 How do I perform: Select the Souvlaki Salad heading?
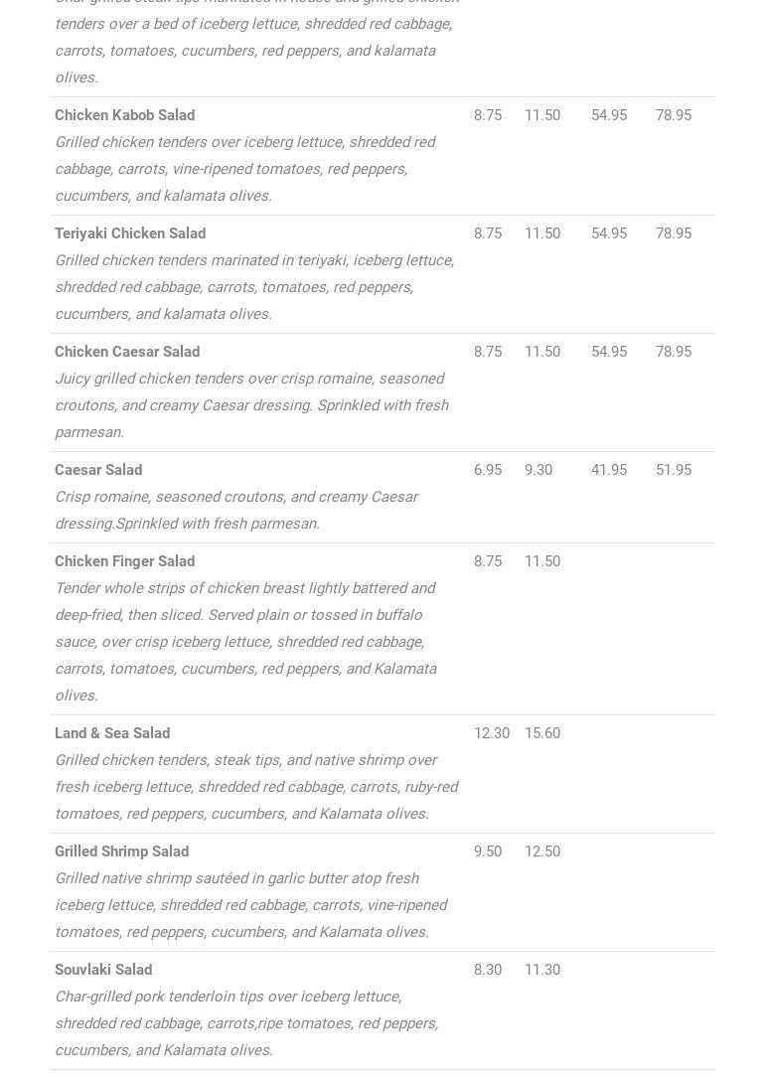pos(103,970)
